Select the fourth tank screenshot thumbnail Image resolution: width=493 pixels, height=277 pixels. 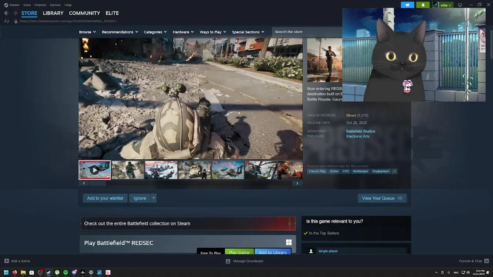tap(195, 170)
